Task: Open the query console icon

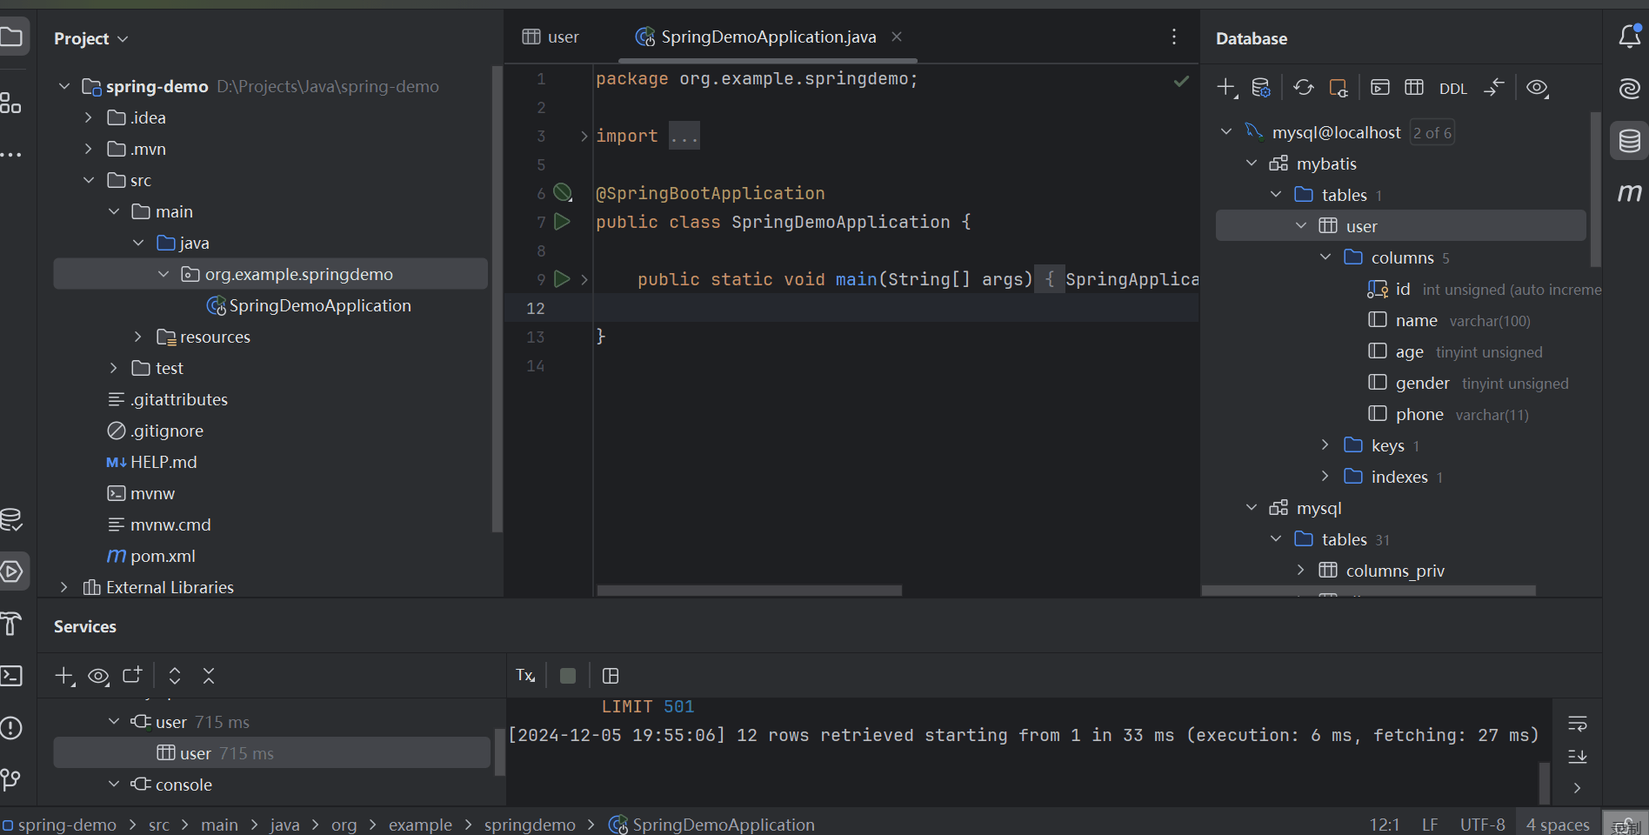Action: tap(1379, 87)
